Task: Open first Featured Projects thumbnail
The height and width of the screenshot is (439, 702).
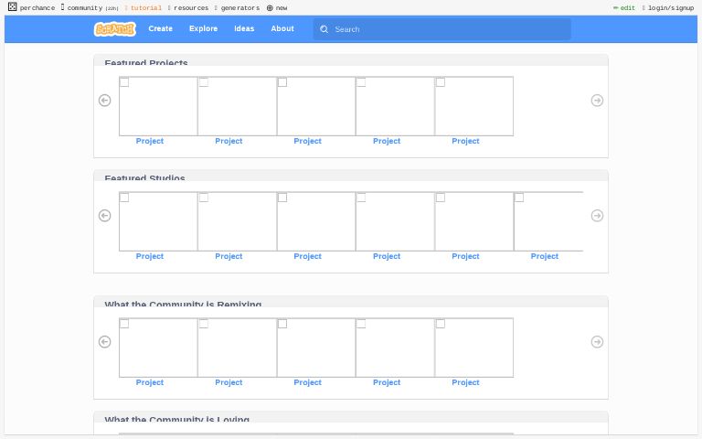Action: pyautogui.click(x=158, y=106)
